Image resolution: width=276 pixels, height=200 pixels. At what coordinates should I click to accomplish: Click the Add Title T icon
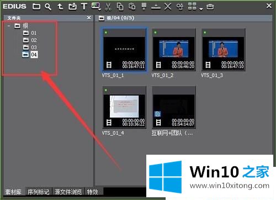[84, 7]
